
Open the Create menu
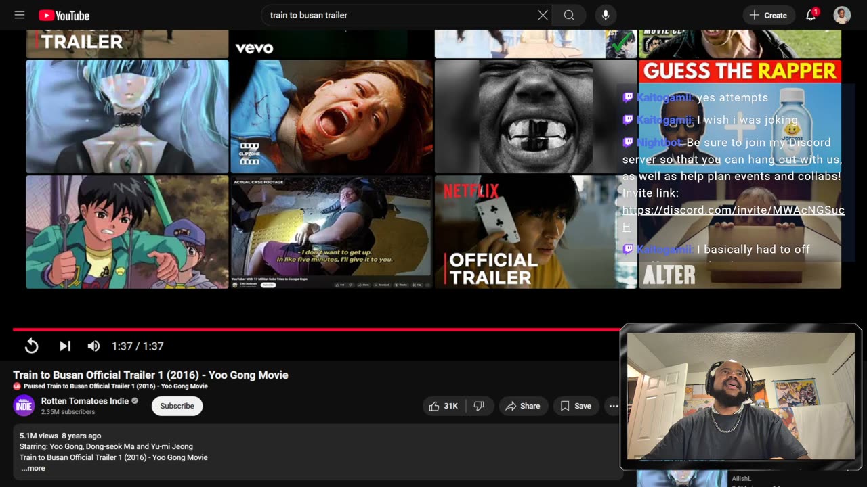point(769,15)
